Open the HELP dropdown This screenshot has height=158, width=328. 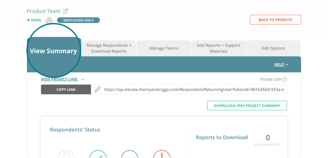281,65
